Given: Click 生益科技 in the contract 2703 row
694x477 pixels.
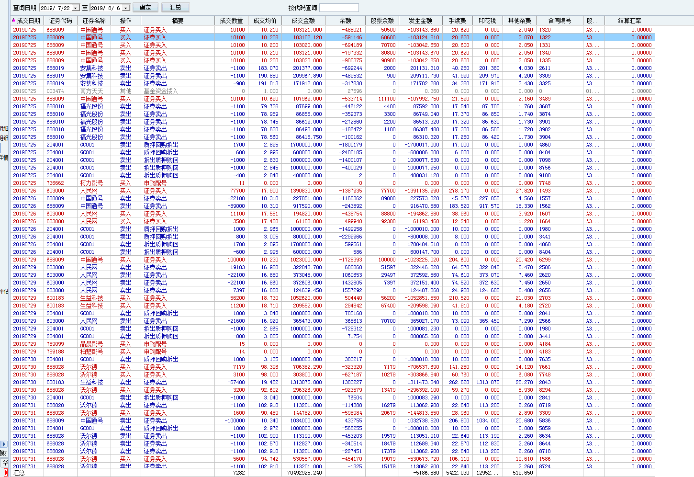Looking at the screenshot, I should coord(91,298).
